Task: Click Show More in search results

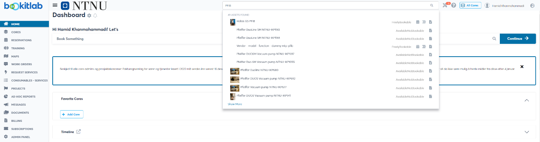Action: point(235,104)
